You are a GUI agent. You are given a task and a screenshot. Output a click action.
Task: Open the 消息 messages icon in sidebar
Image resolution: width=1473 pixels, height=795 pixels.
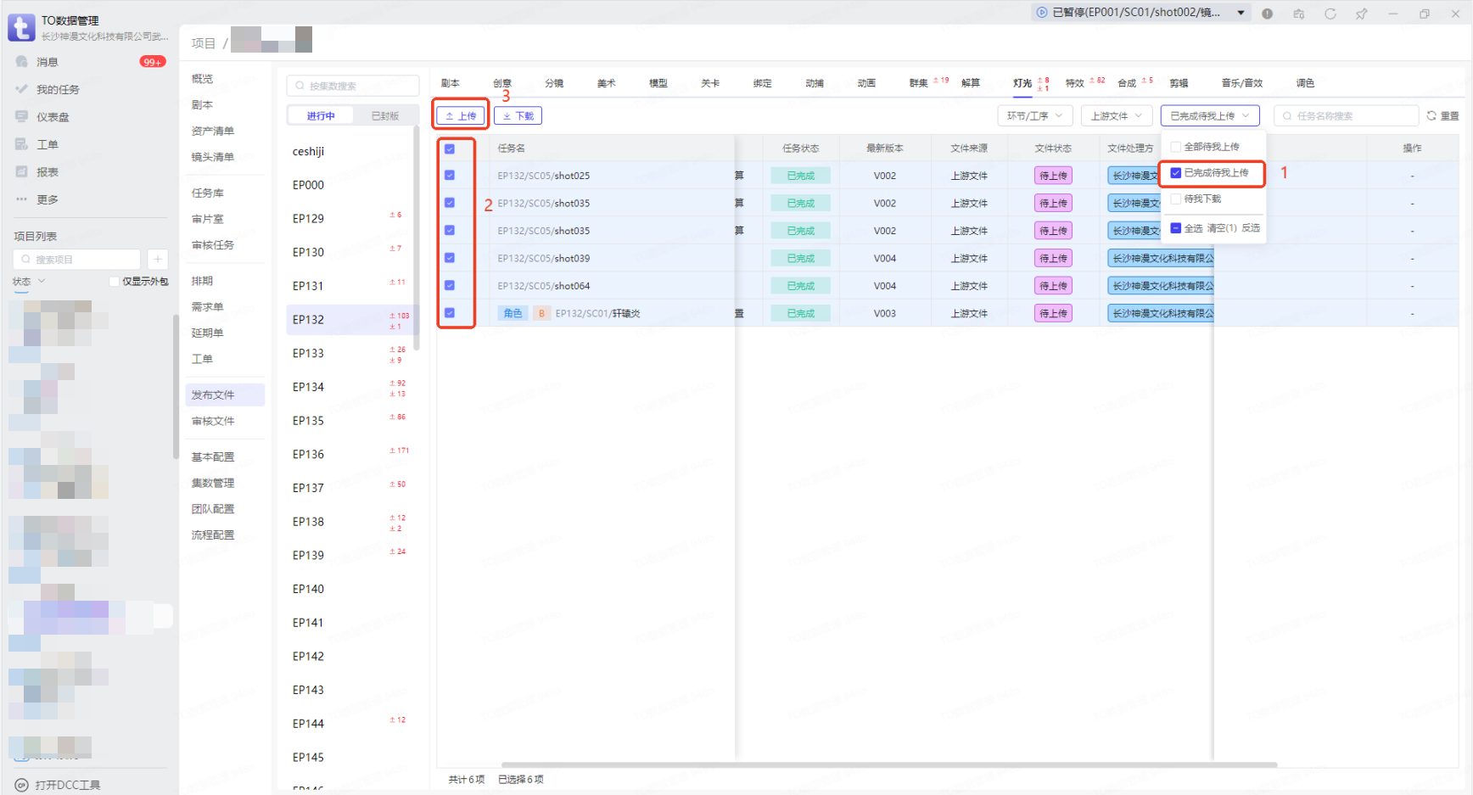point(22,62)
